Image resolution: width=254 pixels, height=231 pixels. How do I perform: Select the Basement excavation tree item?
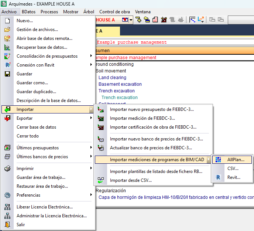(x=120, y=84)
